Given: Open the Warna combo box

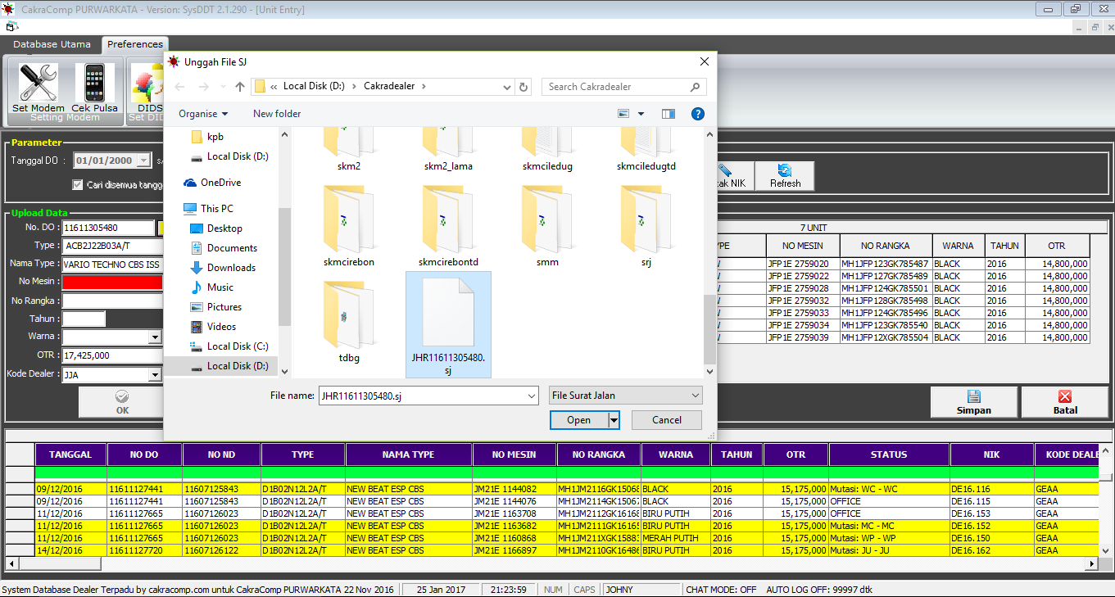Looking at the screenshot, I should [x=155, y=337].
